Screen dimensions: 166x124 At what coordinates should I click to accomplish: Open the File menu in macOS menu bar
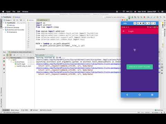tap(14, 12)
